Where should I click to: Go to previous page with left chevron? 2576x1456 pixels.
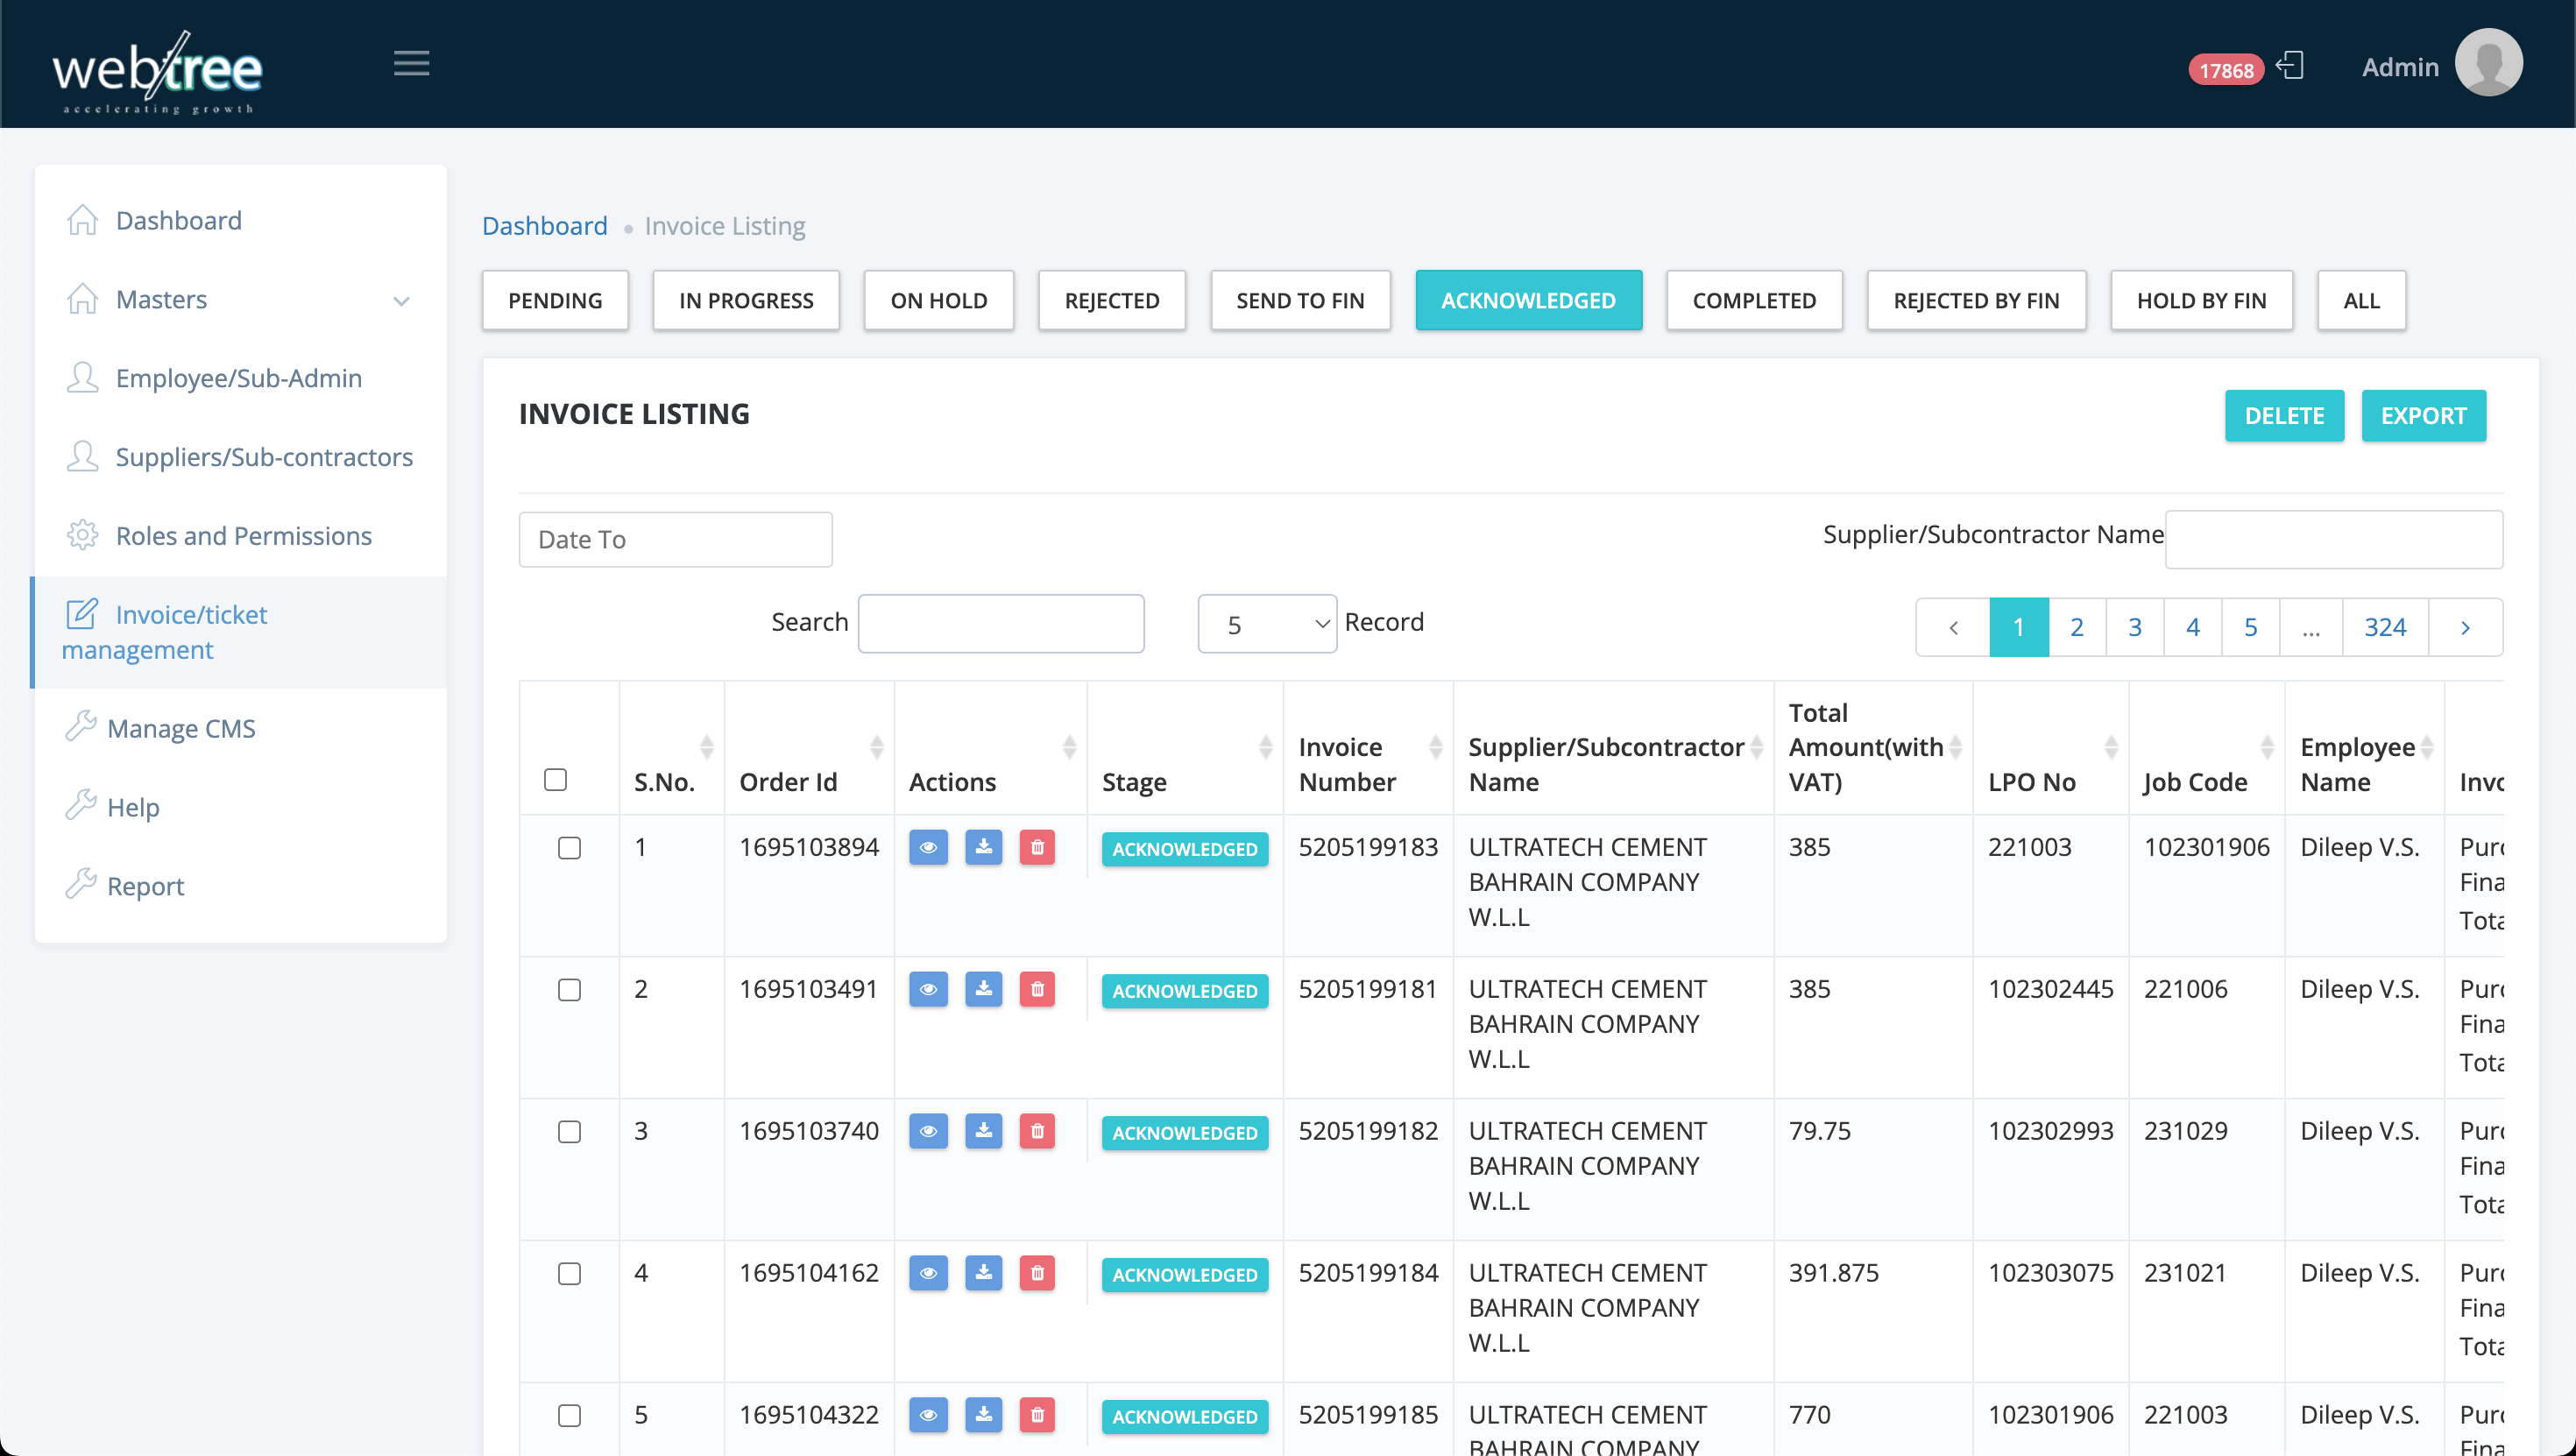click(x=1953, y=627)
